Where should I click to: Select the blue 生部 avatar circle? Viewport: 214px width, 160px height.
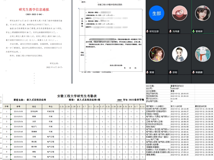156,13
